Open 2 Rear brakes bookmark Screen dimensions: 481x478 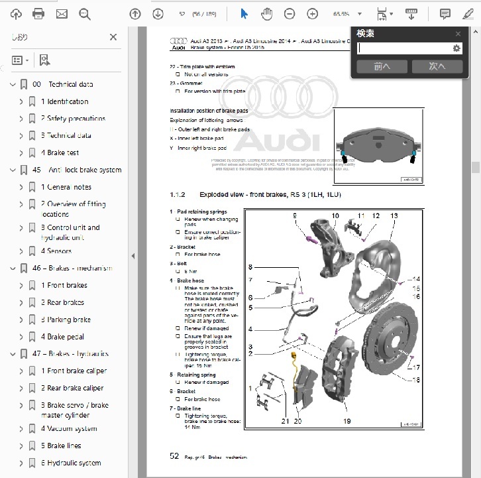pos(62,302)
